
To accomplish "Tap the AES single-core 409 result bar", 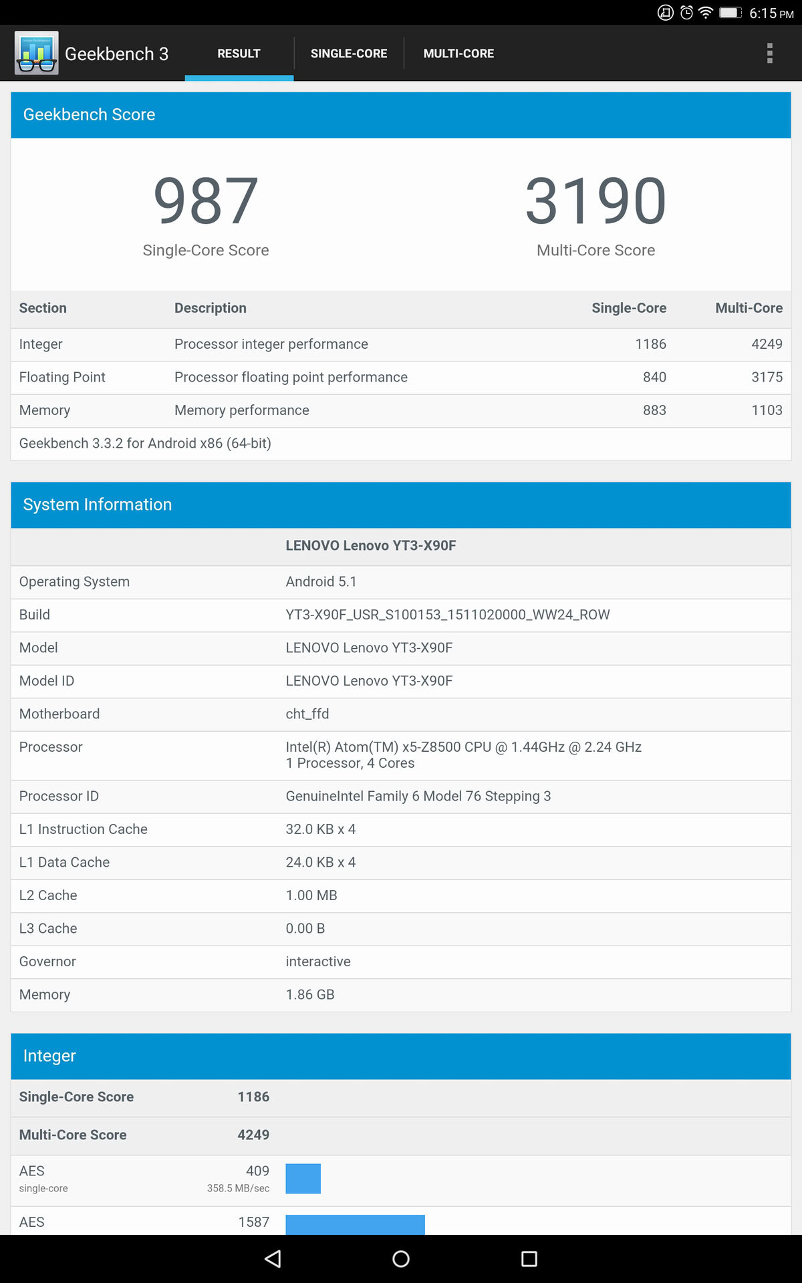I will tap(303, 1179).
